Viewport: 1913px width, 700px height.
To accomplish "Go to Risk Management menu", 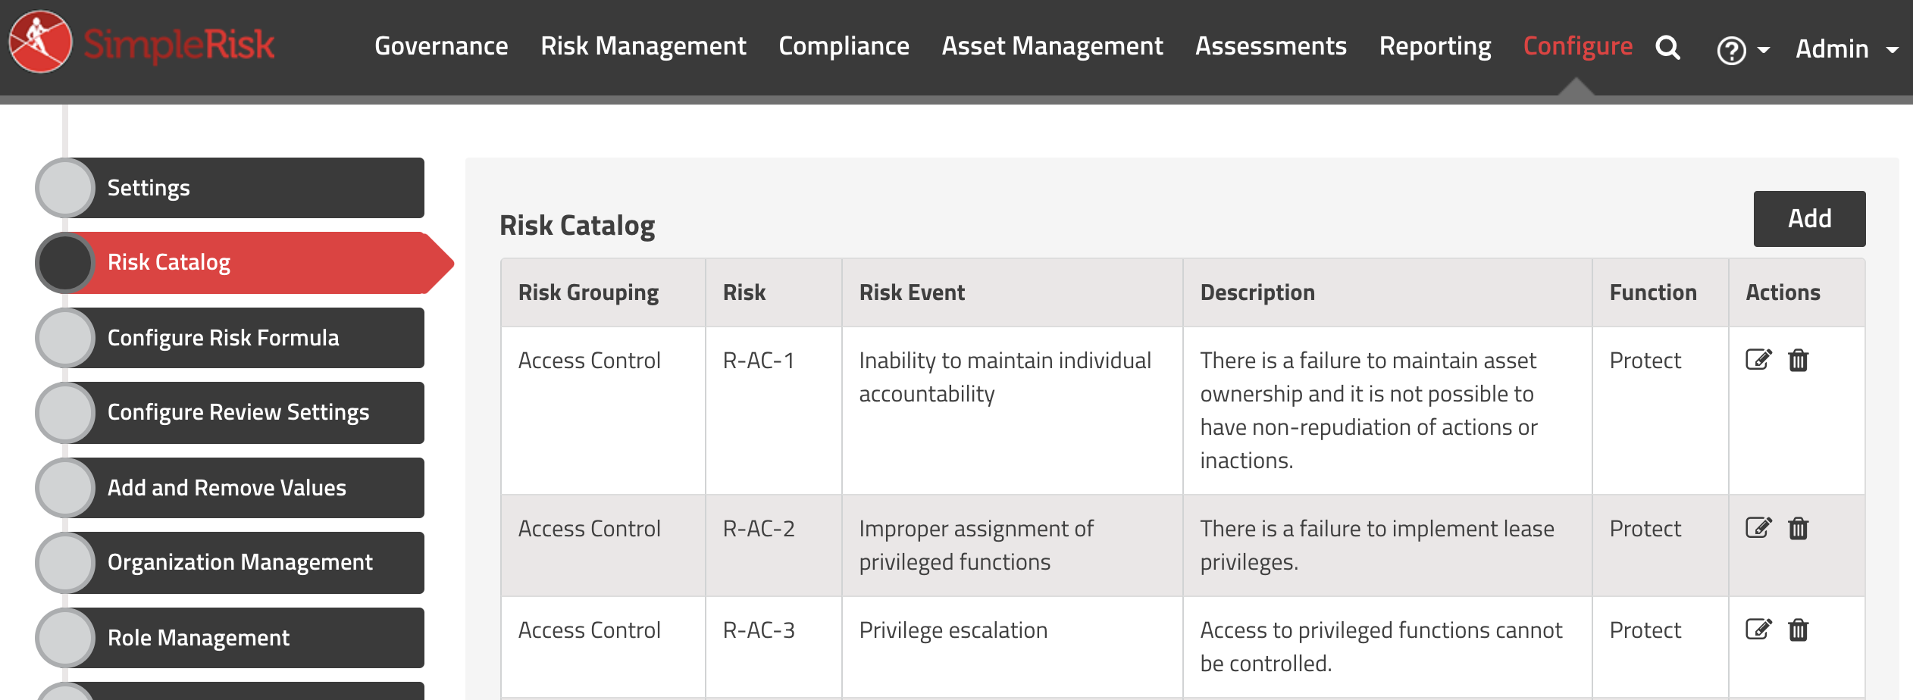I will coord(643,46).
